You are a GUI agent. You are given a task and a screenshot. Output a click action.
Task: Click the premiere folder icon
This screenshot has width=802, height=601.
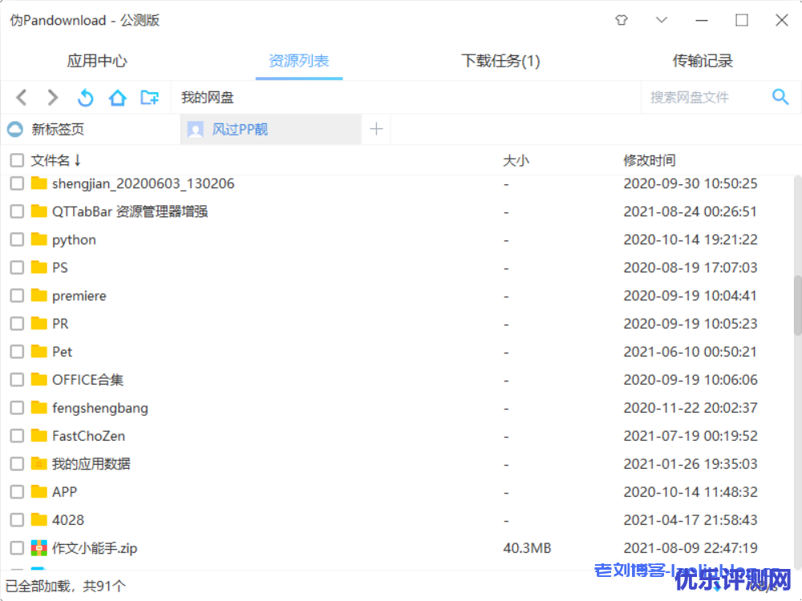(38, 296)
